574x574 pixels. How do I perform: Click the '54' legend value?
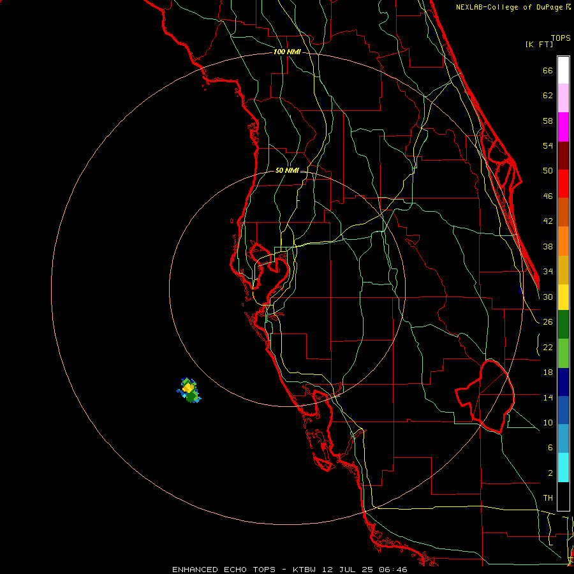(x=548, y=145)
